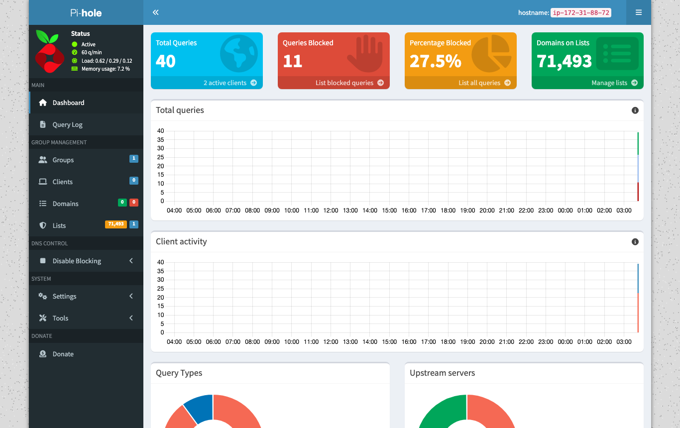The height and width of the screenshot is (428, 680).
Task: Click the Lists shield icon
Action: [x=43, y=225]
